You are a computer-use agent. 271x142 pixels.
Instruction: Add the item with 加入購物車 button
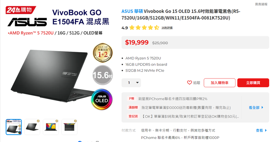click(220, 83)
